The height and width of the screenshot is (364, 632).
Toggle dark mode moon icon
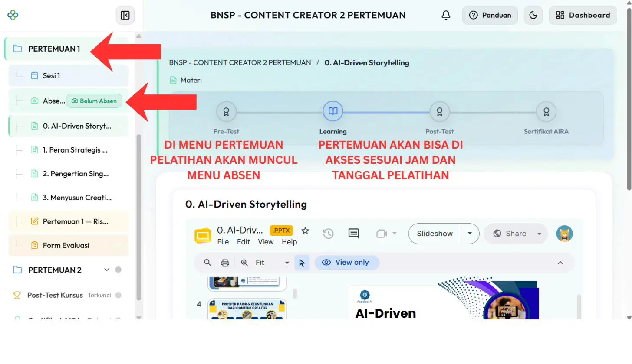tap(533, 15)
